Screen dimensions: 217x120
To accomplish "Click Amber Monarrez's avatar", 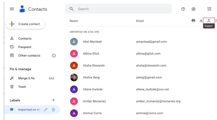I will [74, 101].
